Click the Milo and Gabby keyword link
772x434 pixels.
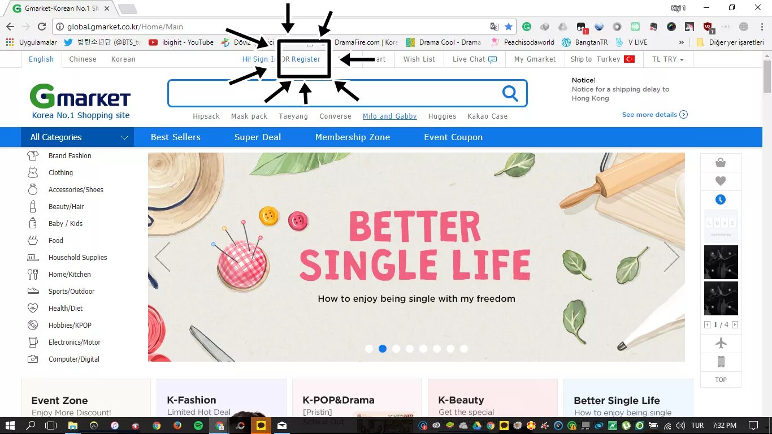[390, 116]
